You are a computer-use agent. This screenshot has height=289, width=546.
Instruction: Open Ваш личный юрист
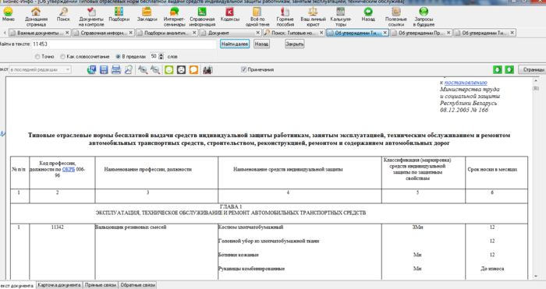313,16
